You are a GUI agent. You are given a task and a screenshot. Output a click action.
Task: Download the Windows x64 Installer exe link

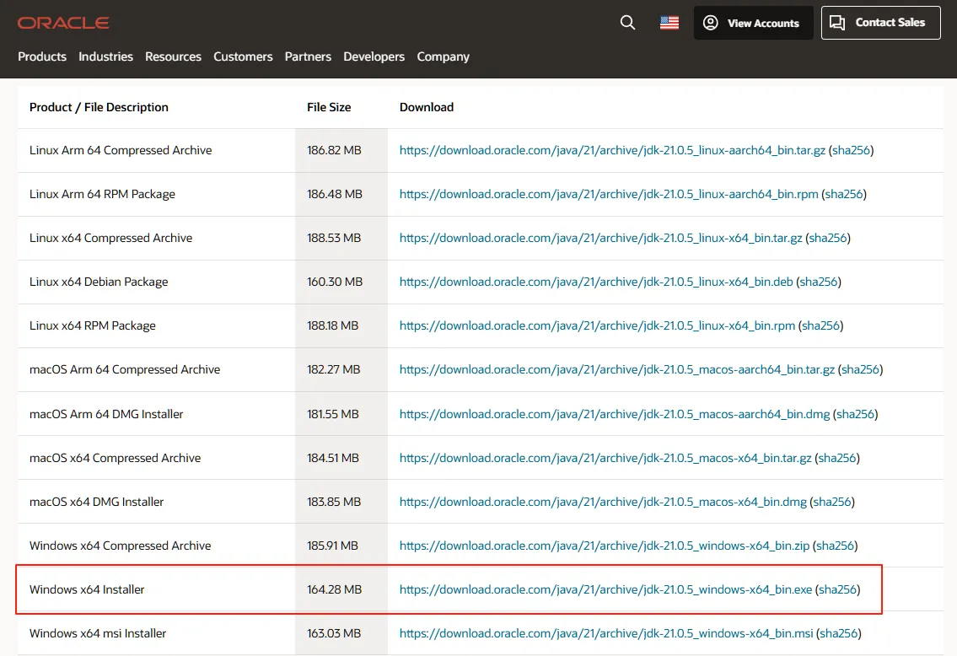(x=605, y=589)
